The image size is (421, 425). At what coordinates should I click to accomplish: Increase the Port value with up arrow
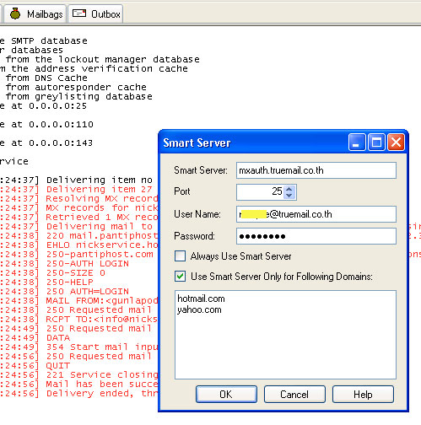(x=289, y=189)
